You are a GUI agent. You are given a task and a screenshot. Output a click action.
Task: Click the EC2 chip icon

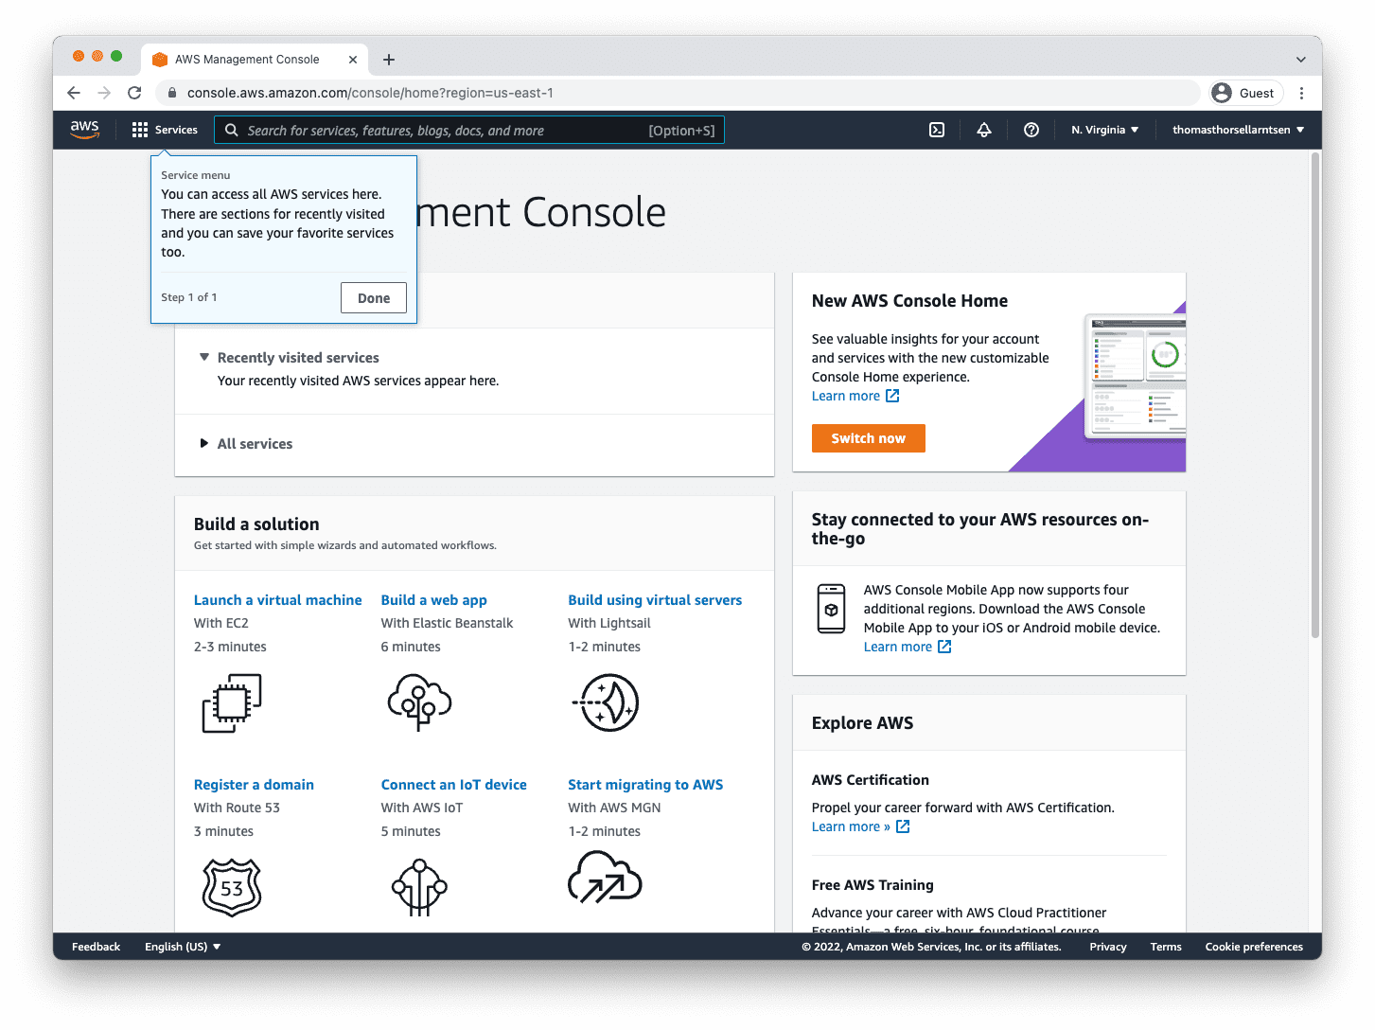click(231, 702)
